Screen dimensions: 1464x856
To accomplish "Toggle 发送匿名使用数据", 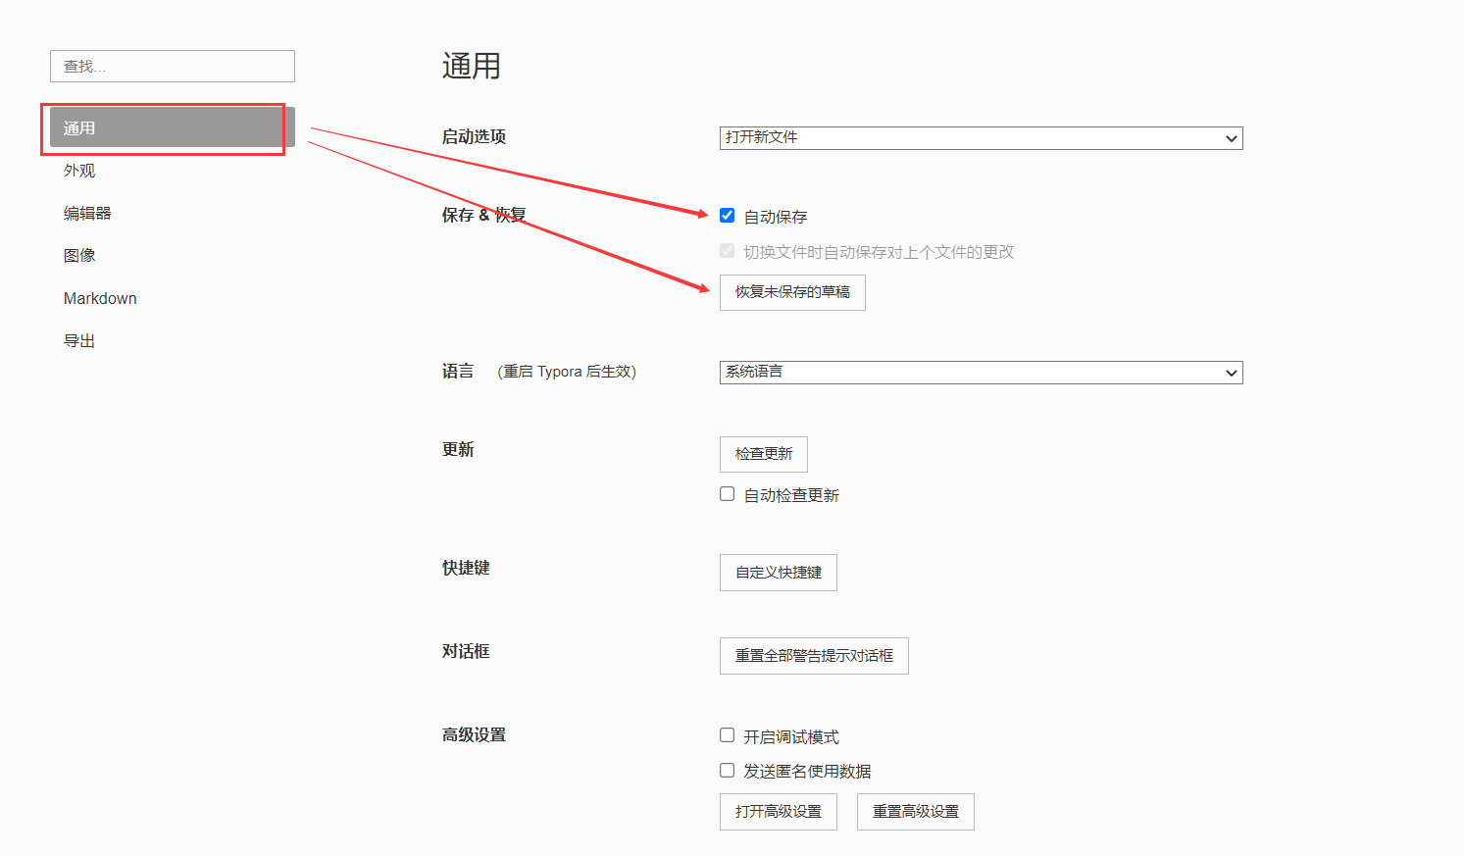I will [727, 770].
